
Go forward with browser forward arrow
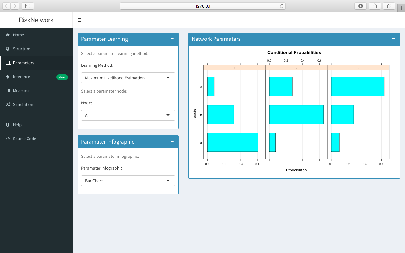pos(15,6)
